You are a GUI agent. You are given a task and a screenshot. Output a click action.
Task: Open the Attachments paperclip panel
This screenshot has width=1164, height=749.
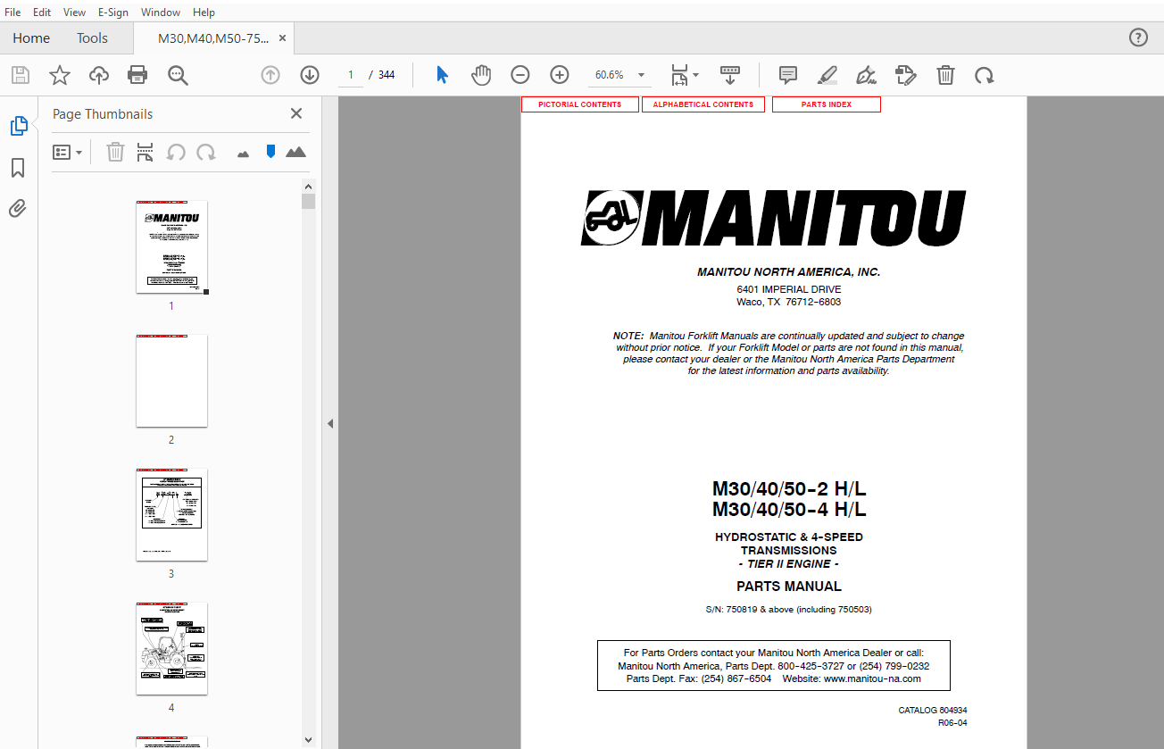tap(18, 209)
